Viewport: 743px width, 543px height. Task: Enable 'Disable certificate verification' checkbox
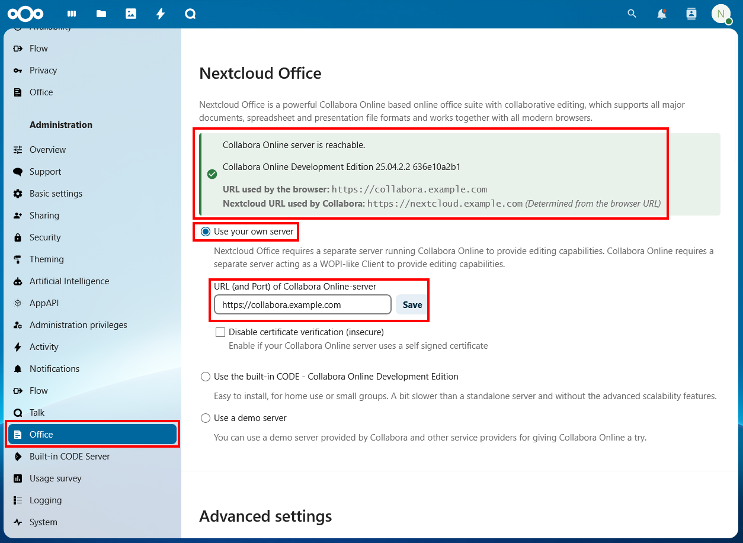(x=220, y=332)
